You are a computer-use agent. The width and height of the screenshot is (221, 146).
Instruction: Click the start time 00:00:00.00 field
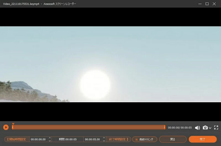point(38,139)
